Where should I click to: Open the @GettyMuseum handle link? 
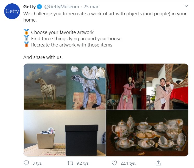tap(62, 7)
